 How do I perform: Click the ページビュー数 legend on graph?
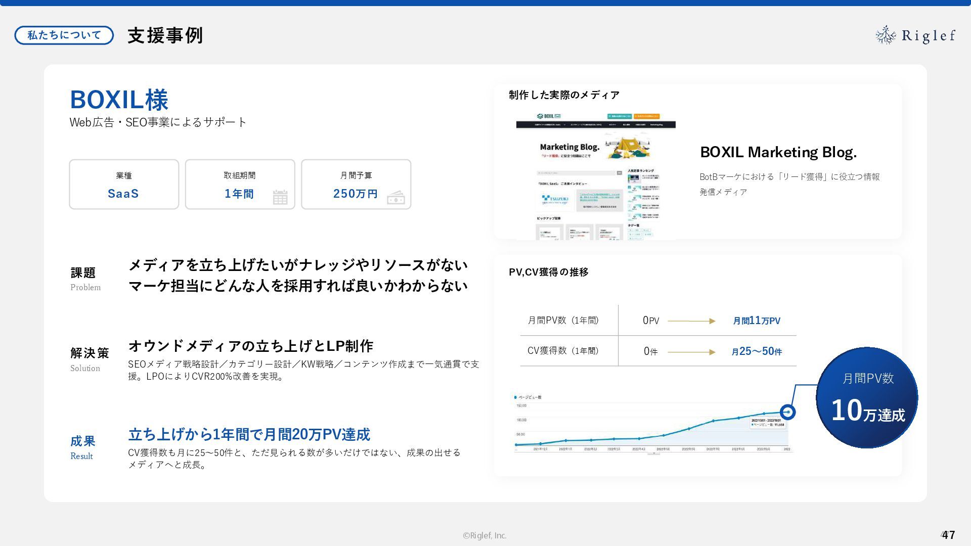528,397
